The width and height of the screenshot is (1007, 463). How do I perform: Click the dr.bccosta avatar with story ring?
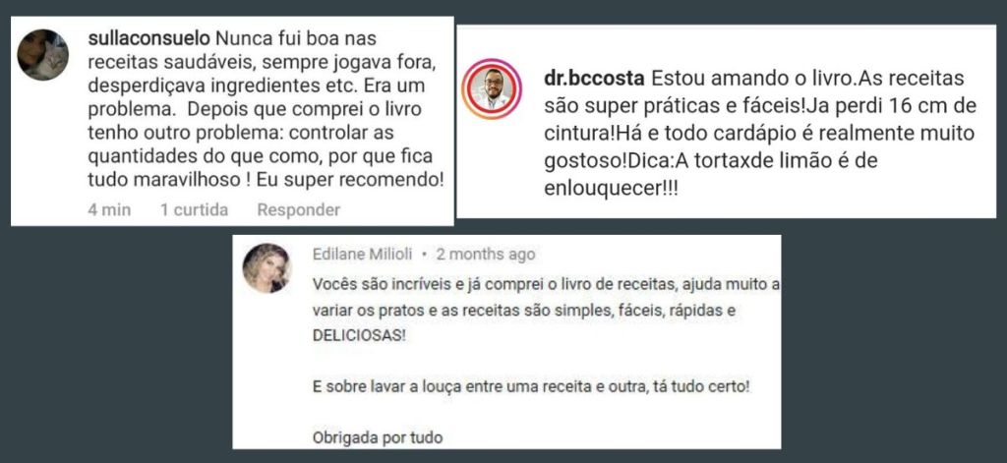tap(492, 88)
